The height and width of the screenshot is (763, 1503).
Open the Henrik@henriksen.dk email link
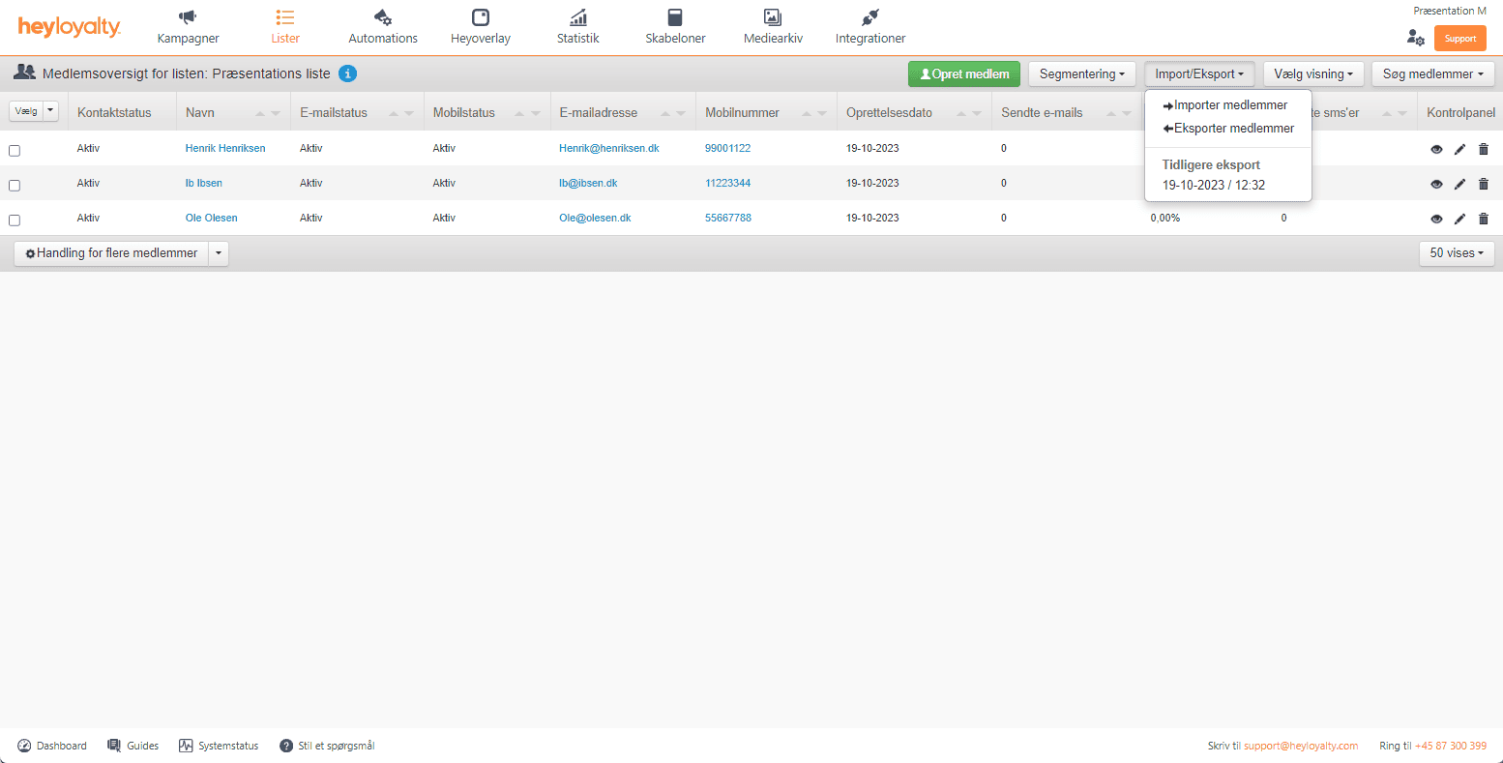pyautogui.click(x=608, y=149)
